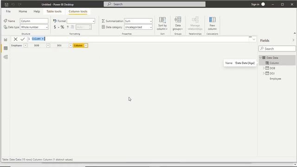The width and height of the screenshot is (297, 167).
Task: Open DOJ column filter dropdown
Action: click(x=71, y=45)
